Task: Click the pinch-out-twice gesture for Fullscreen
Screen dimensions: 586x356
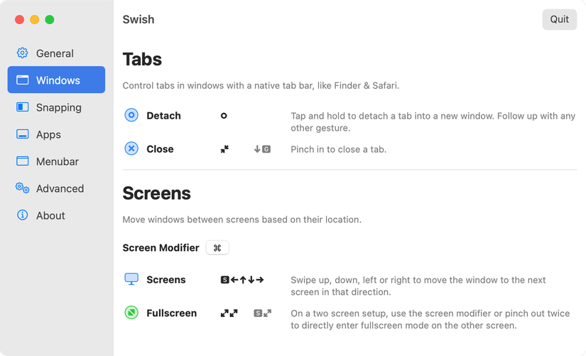Action: point(229,313)
